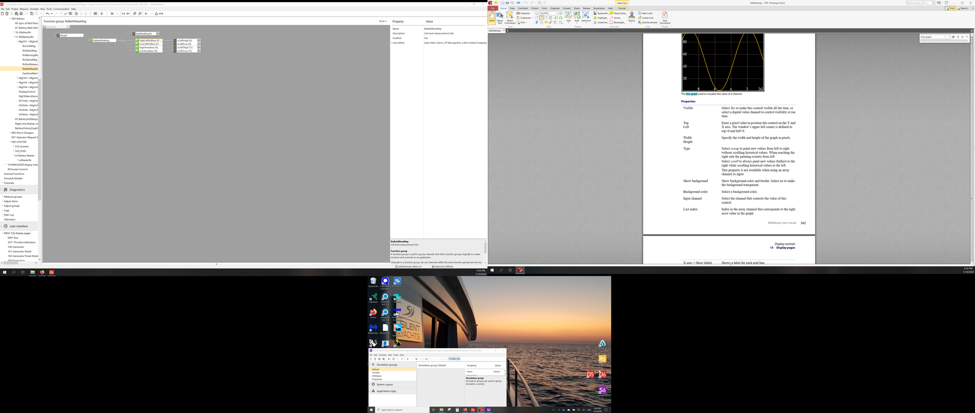Open the Recycle Bin on desktop

[x=373, y=282]
